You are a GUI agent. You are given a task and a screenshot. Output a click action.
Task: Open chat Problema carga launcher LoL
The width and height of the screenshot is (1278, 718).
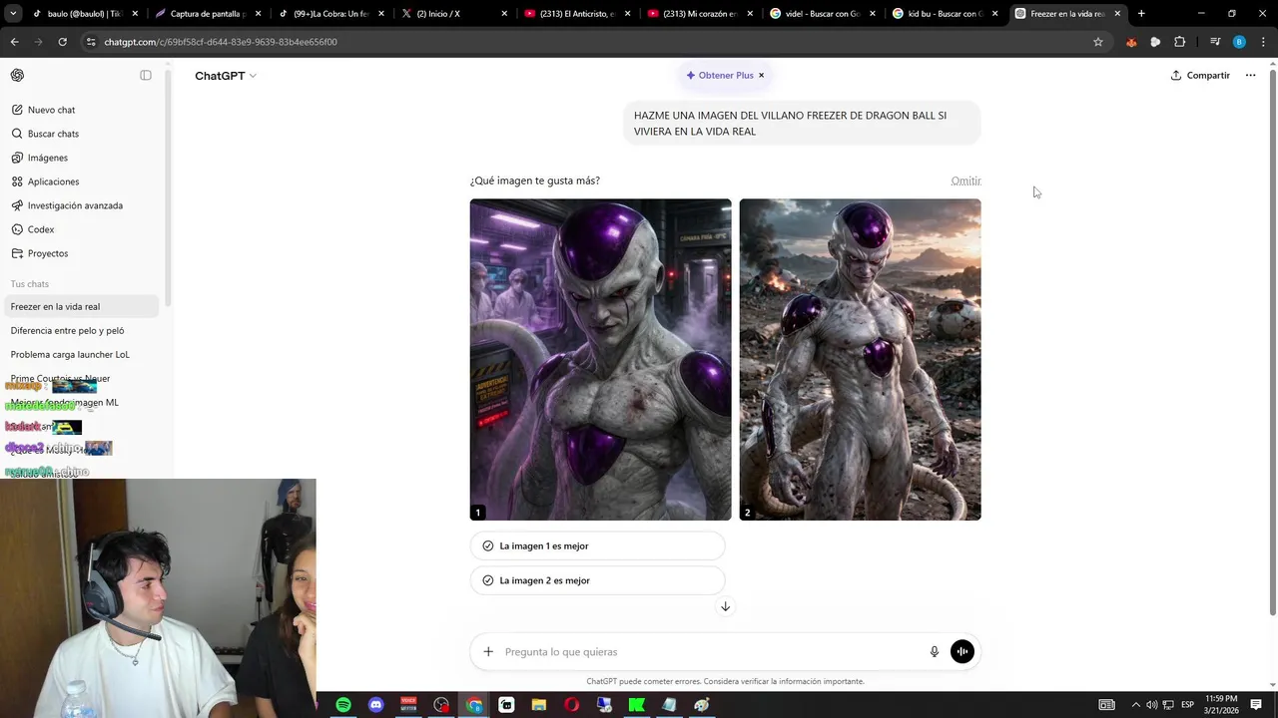coord(82,354)
